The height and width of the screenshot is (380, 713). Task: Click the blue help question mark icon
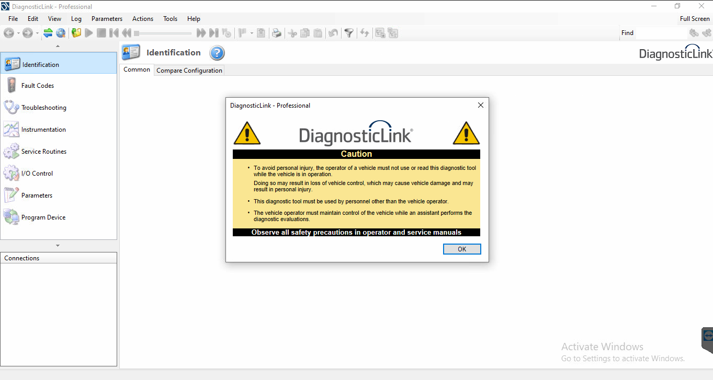pos(217,53)
